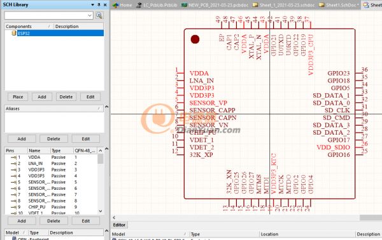Select the pin 5 SENSOR row
Screen dimensions: 382x240
pos(51,182)
